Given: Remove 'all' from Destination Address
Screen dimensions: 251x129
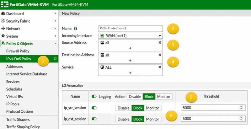Looking at the screenshot, I should (x=160, y=55).
